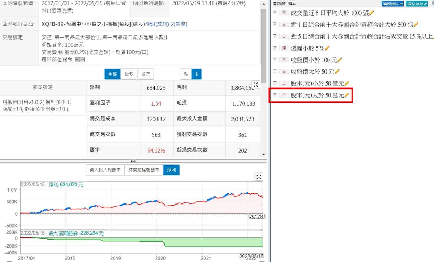Expand the statistics table to fullscreen
The width and height of the screenshot is (434, 262).
[256, 85]
